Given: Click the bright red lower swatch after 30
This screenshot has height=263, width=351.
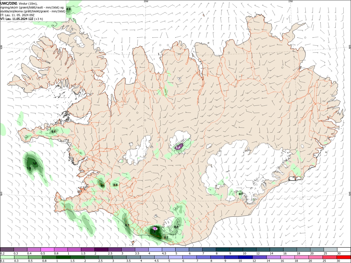Looking at the screenshot, I should point(343,257).
